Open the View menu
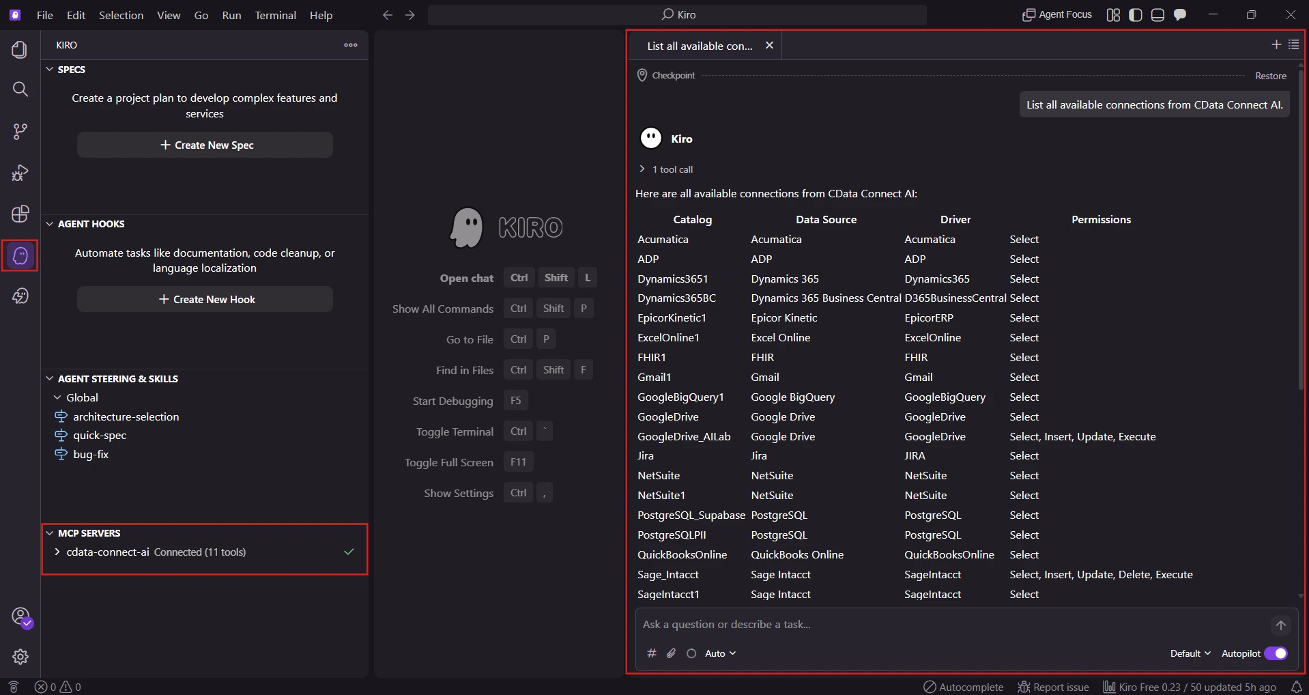The width and height of the screenshot is (1309, 695). 169,15
